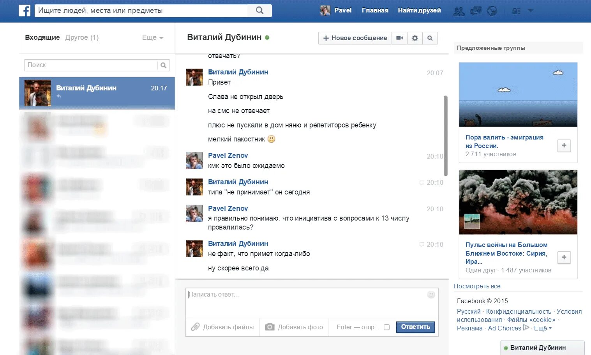Click conversation scrollbar thumb

[445, 136]
